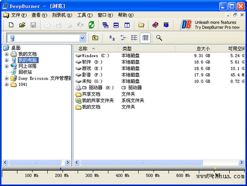Select 桌面 in the folder tree
Screen dimensions: 247x186
click(x=16, y=48)
